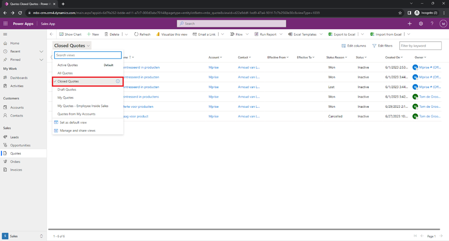
Task: Open the Account column header menu
Action: 215,58
